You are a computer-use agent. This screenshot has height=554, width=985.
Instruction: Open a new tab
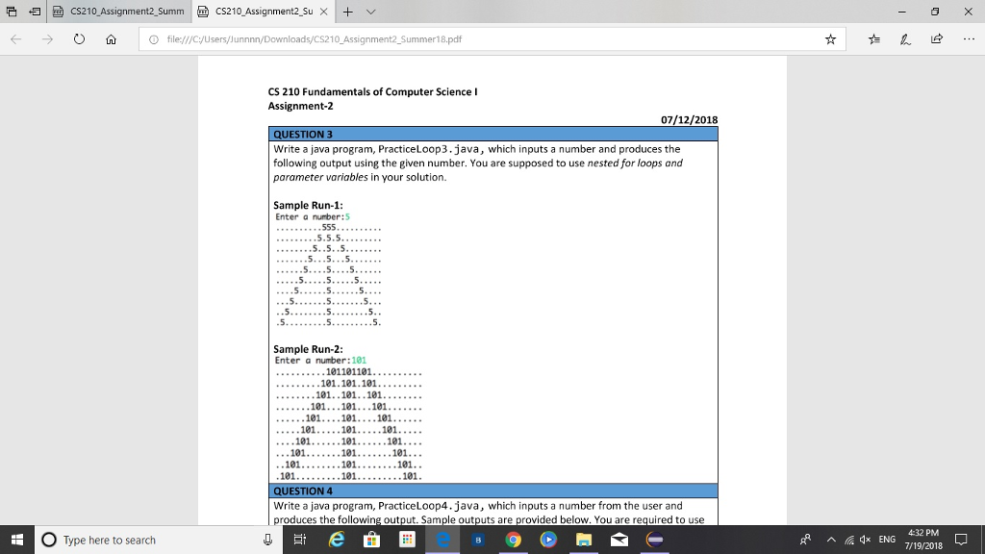(347, 12)
